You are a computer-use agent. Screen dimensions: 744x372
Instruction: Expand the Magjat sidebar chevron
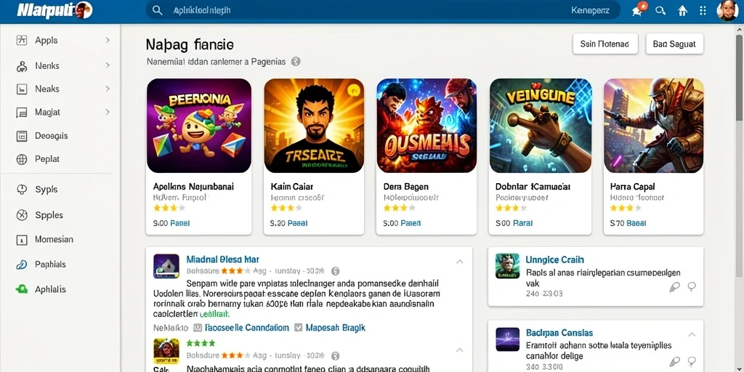108,112
